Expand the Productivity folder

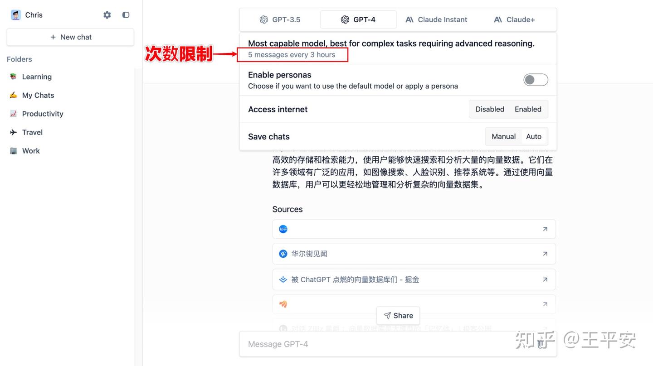click(42, 114)
